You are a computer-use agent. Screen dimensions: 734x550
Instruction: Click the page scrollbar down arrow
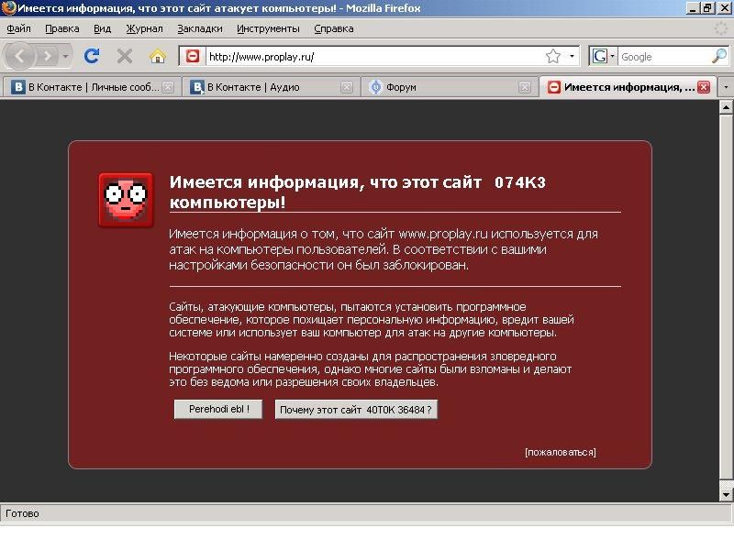click(726, 494)
